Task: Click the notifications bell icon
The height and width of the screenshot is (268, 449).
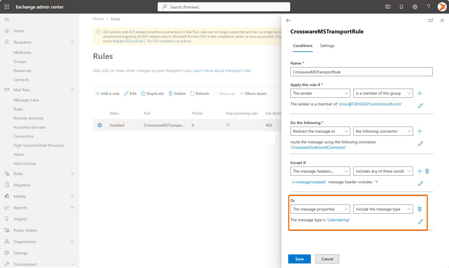Action: click(401, 7)
